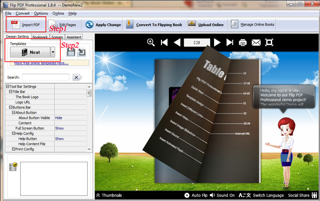Click the database checkmark icon
The height and width of the screenshot is (201, 320).
(x=13, y=167)
